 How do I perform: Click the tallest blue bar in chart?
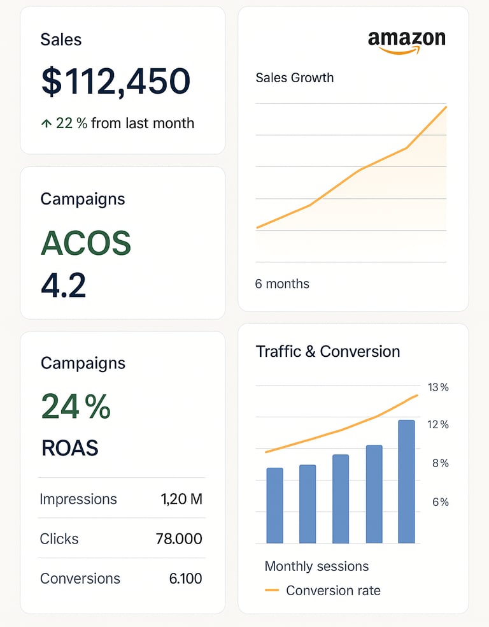click(x=406, y=481)
